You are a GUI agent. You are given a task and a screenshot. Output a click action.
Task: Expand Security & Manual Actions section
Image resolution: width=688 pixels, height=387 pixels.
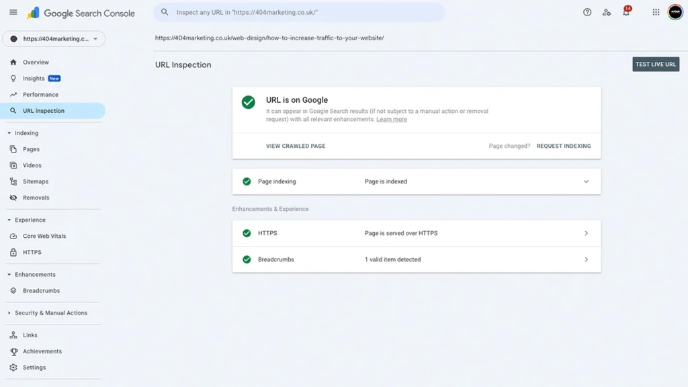(x=50, y=313)
